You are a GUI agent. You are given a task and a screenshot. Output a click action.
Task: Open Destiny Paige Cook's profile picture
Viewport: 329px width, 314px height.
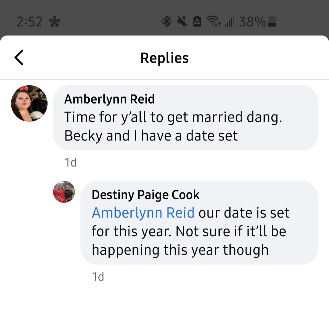[64, 192]
